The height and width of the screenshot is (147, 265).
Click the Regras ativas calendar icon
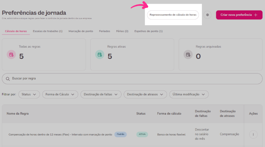pyautogui.click(x=100, y=55)
